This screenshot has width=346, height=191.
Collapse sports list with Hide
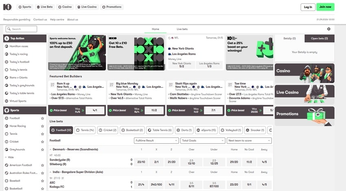(x=9, y=157)
